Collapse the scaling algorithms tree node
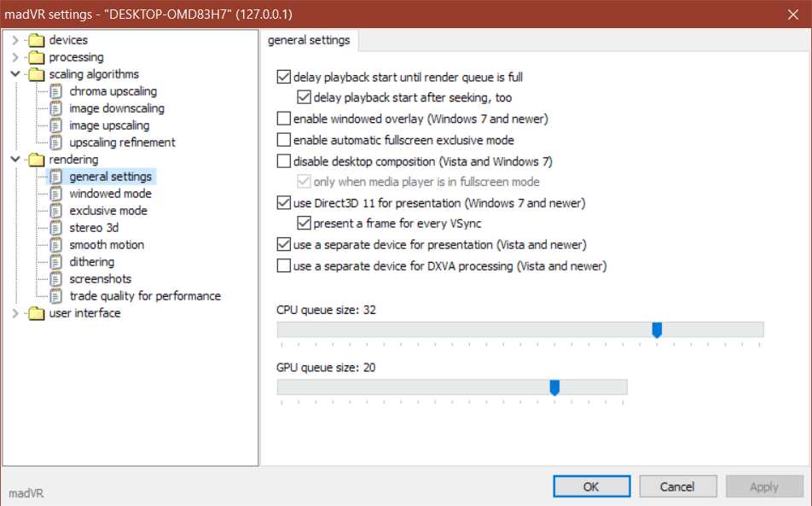 (x=15, y=74)
